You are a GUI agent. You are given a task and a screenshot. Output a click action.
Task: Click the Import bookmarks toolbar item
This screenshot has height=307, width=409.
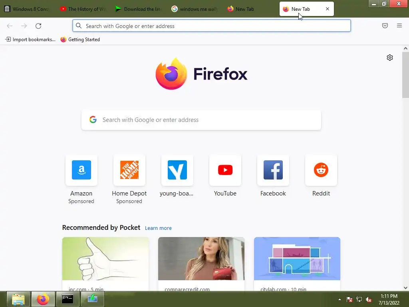30,40
